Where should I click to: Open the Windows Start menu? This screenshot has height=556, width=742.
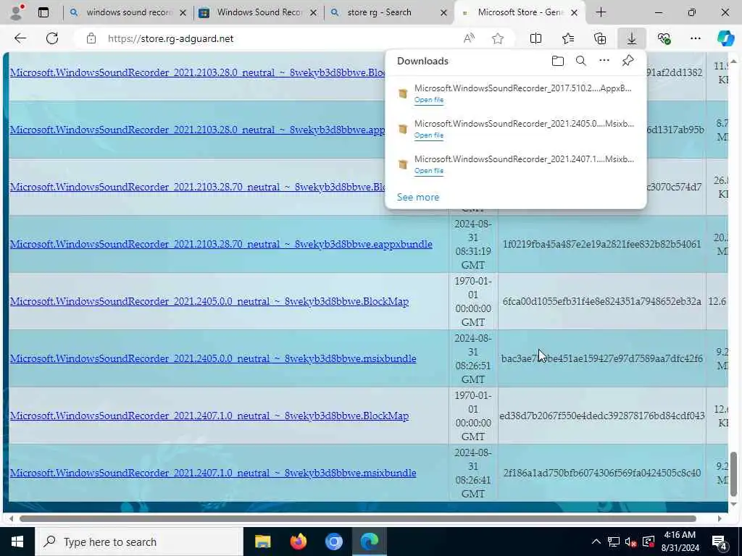(17, 542)
